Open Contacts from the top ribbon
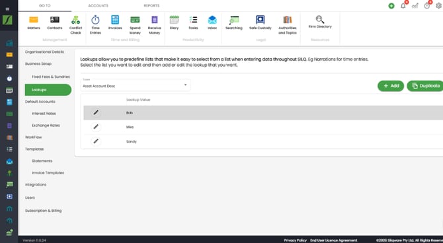Screen dimensions: 443x243 pos(54,22)
